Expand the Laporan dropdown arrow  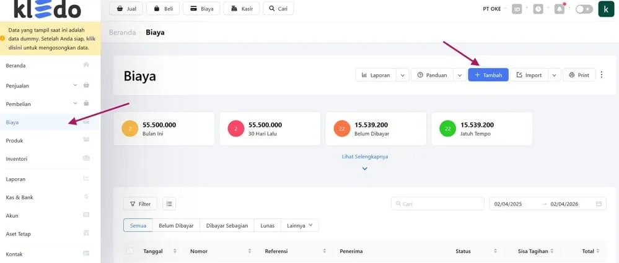click(403, 75)
